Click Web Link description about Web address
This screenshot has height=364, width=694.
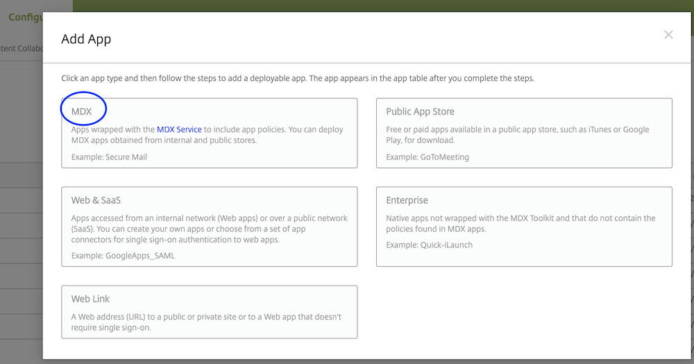206,322
